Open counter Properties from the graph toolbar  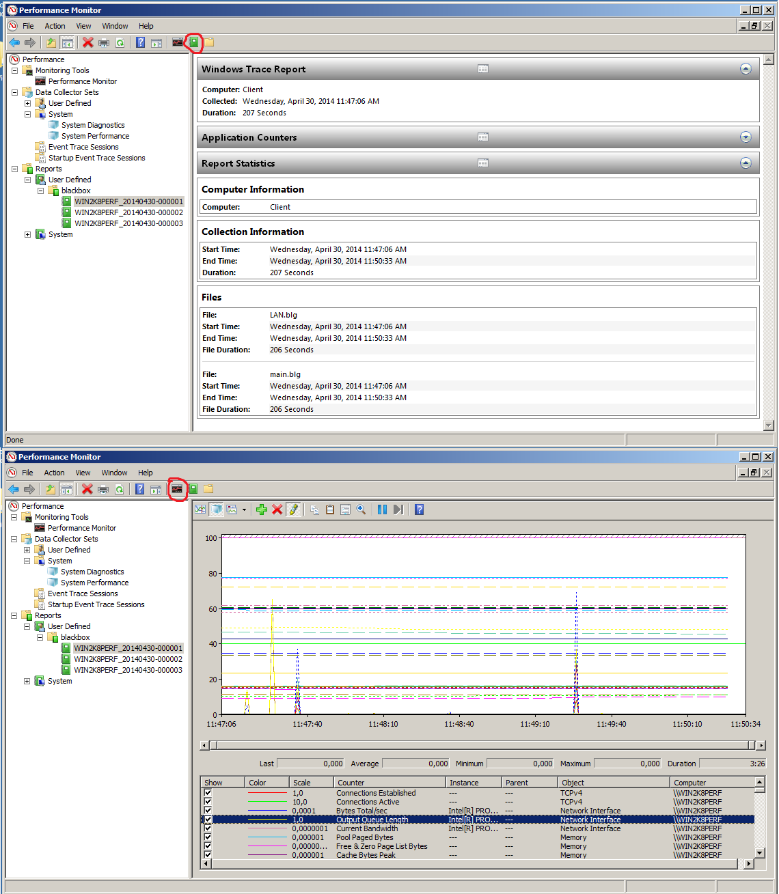tap(345, 509)
